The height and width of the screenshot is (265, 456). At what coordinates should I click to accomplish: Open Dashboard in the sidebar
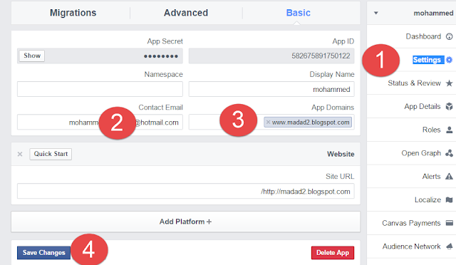(x=423, y=36)
